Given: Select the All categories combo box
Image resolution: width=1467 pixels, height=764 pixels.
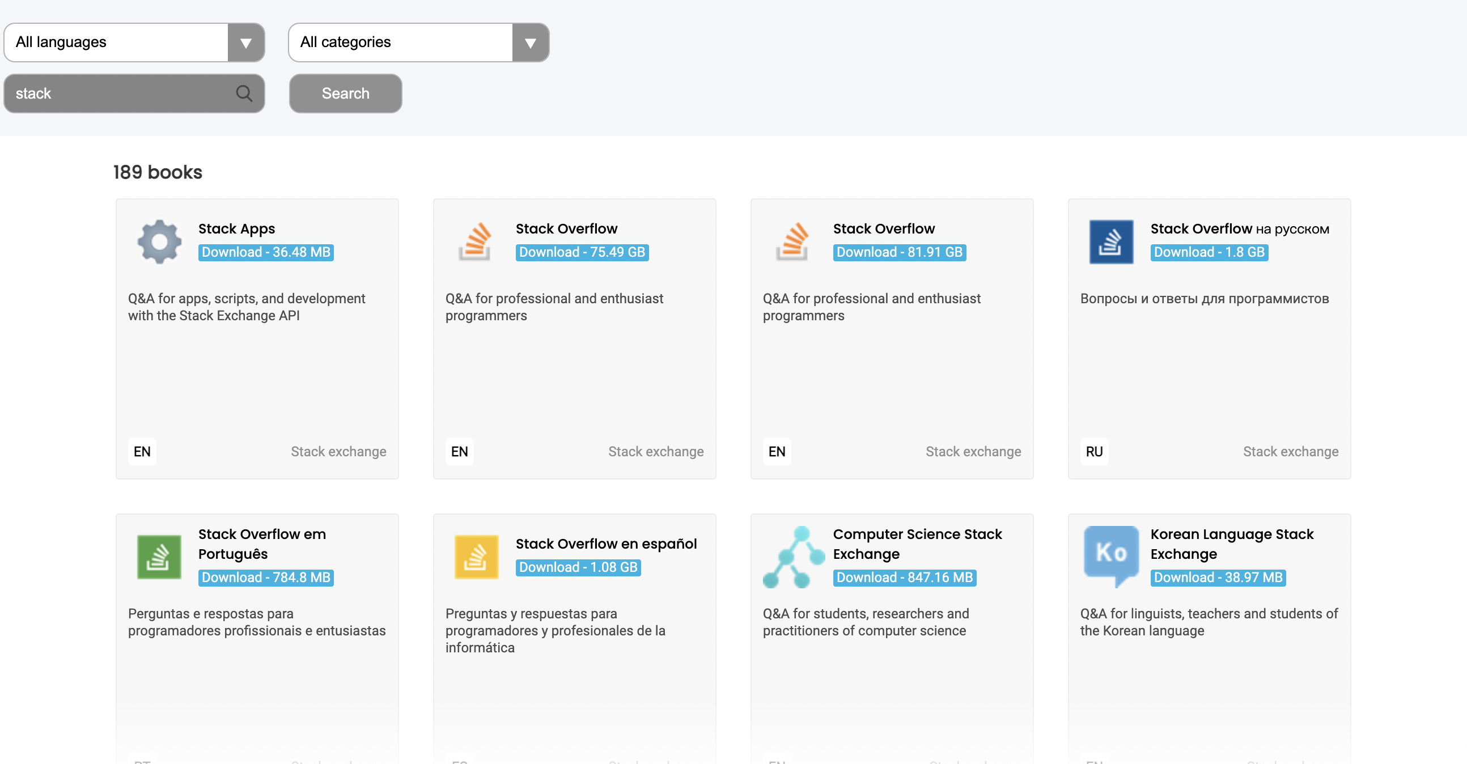Looking at the screenshot, I should pyautogui.click(x=418, y=43).
